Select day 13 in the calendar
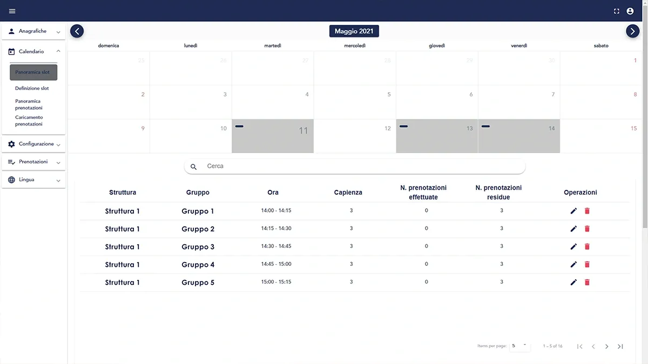 point(436,136)
